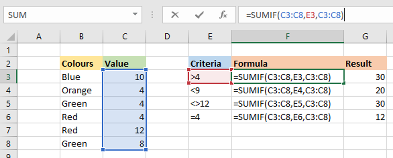Select row 5 header
The height and width of the screenshot is (158, 393).
8,104
